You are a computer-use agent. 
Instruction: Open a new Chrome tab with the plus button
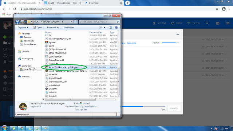(x=127, y=3)
